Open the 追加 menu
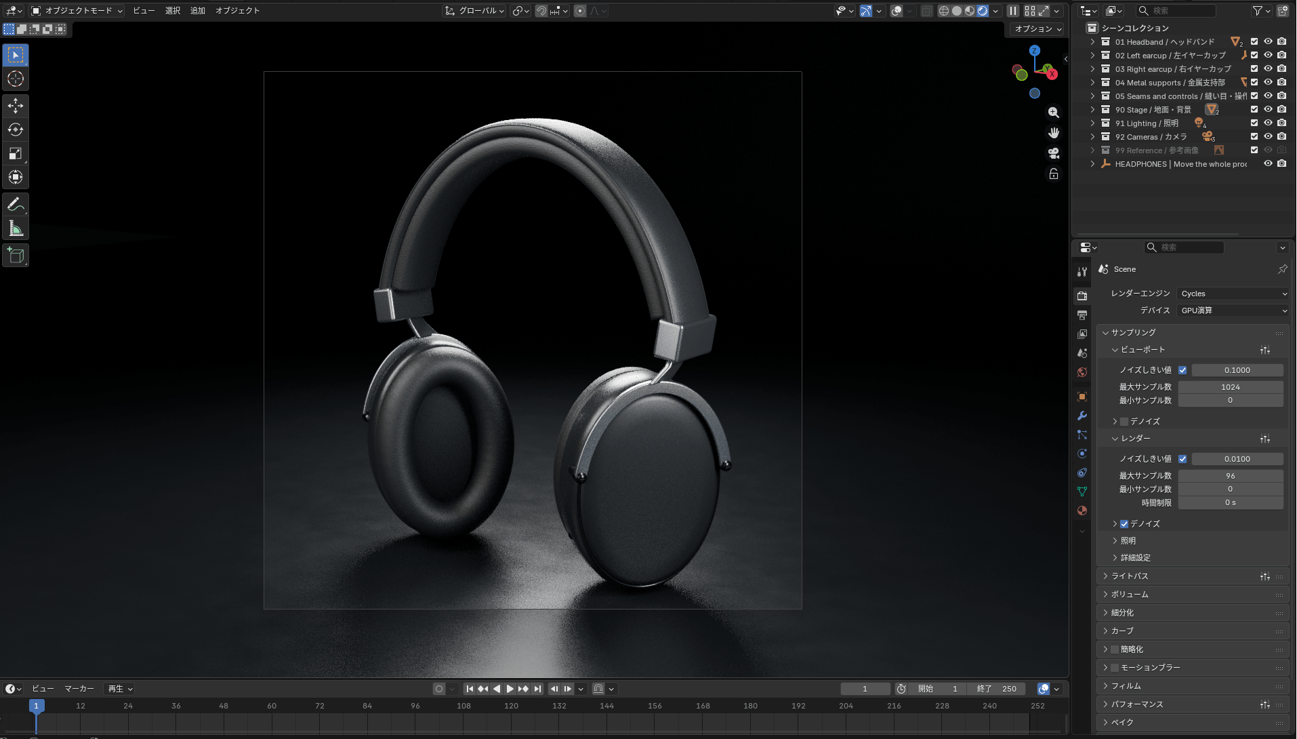Viewport: 1297px width, 739px height. click(197, 11)
